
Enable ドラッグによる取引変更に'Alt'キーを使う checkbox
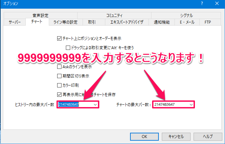coord(68,48)
